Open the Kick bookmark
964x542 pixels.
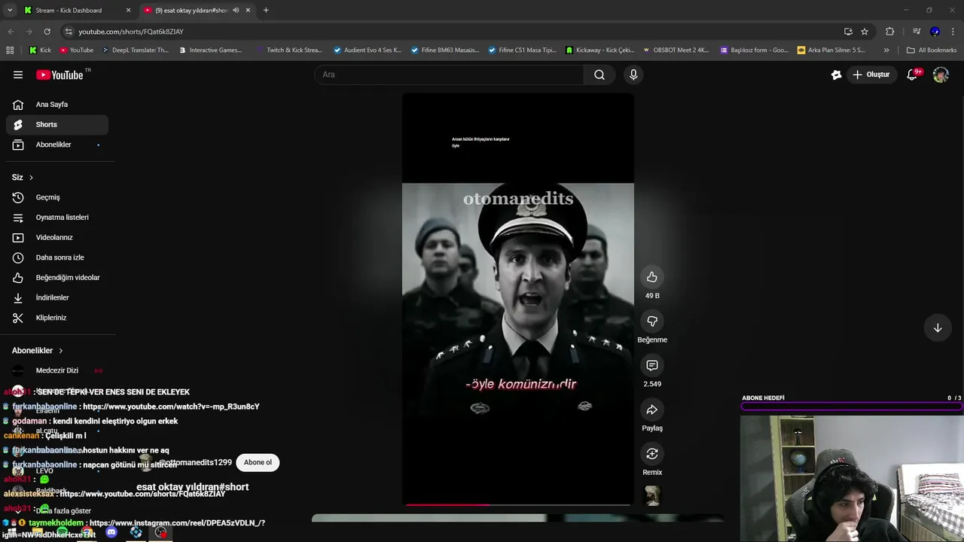[x=40, y=50]
